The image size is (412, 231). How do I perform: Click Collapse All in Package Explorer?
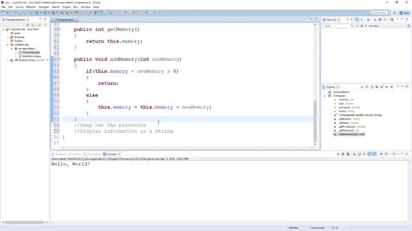pyautogui.click(x=28, y=25)
